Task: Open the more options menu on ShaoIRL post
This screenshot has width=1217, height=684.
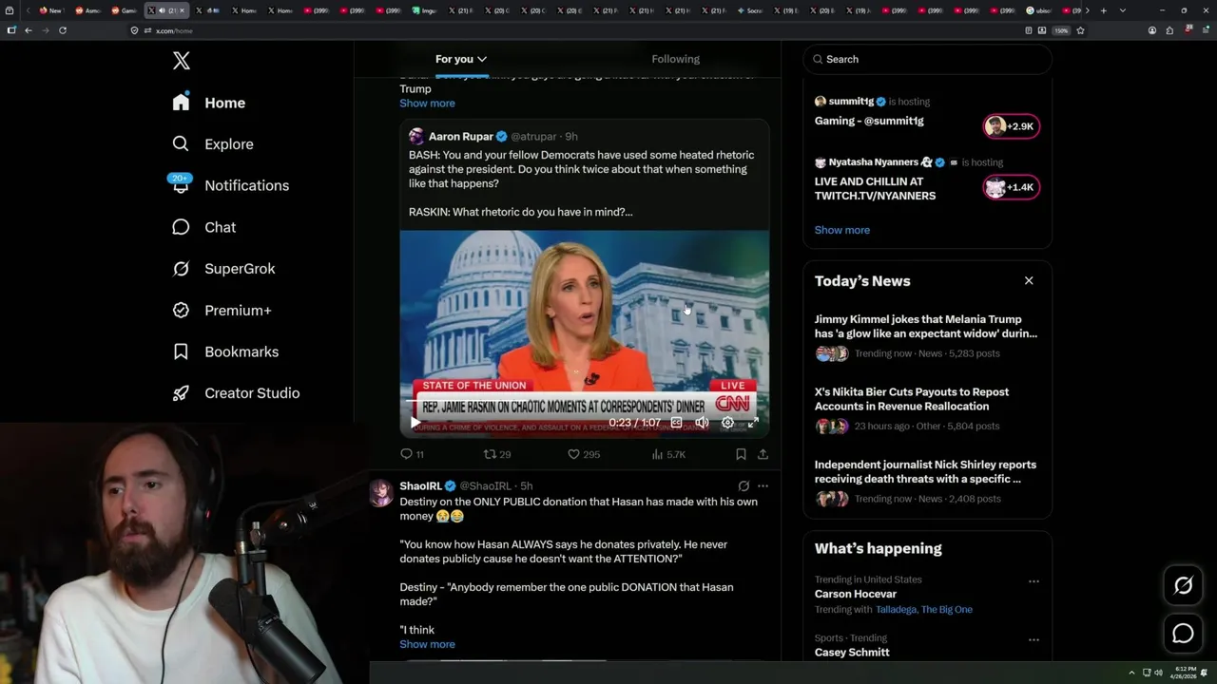Action: (x=763, y=485)
